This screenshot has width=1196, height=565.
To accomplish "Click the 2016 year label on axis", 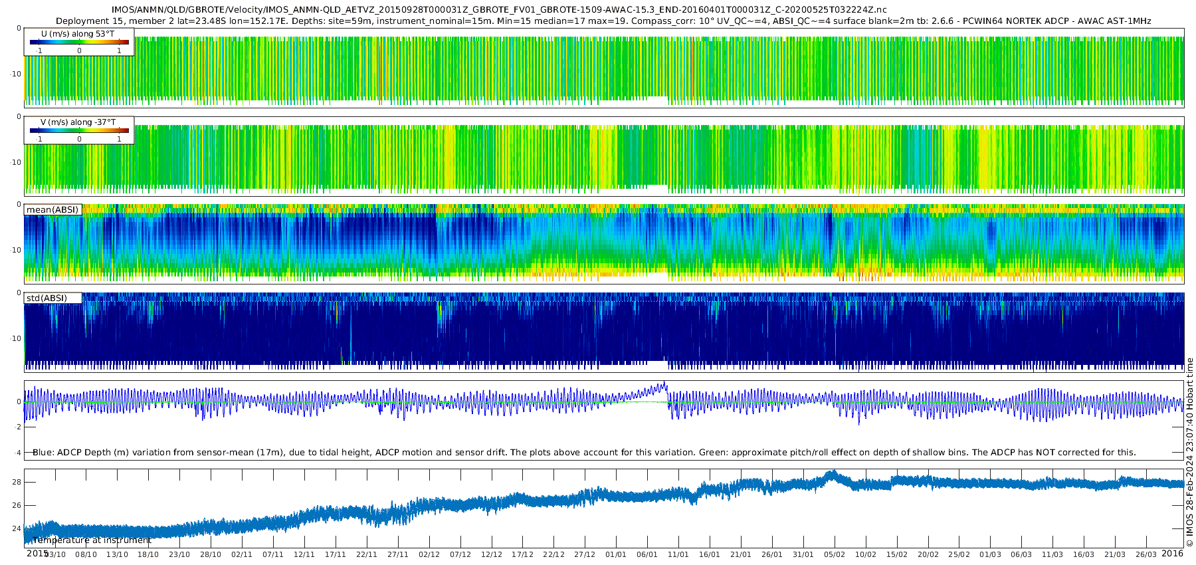I will click(1172, 553).
